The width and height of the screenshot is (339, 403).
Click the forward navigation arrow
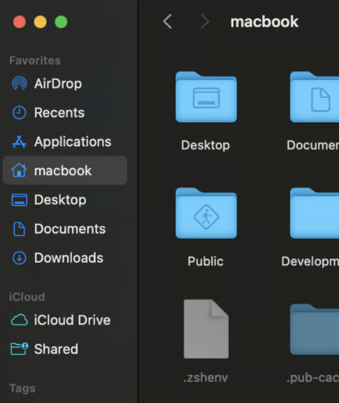pyautogui.click(x=204, y=22)
